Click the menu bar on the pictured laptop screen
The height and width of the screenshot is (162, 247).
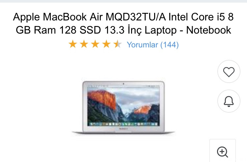[123, 86]
